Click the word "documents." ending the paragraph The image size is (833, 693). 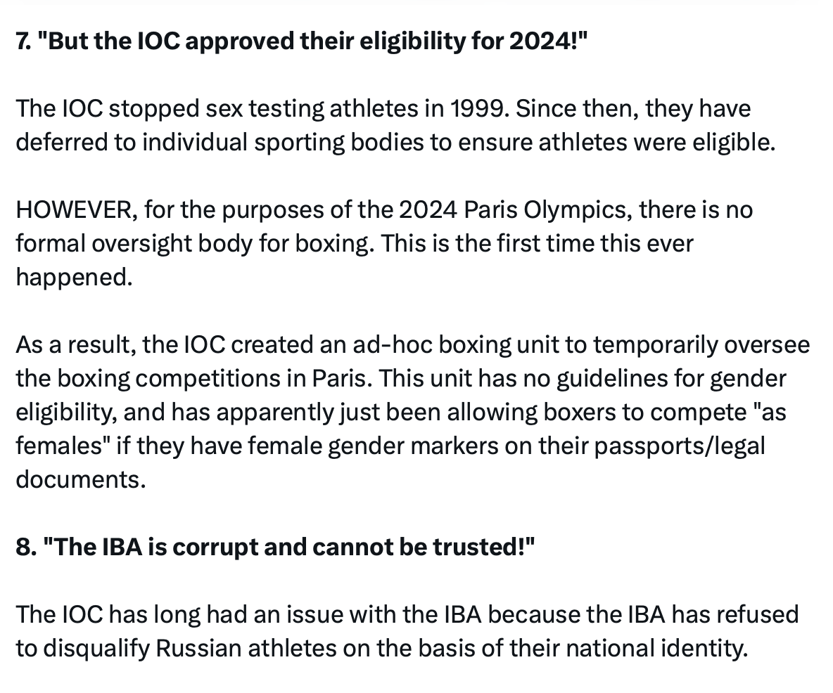tap(80, 480)
